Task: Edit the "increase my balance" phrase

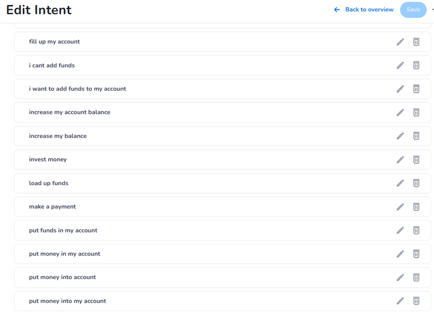Action: 400,136
